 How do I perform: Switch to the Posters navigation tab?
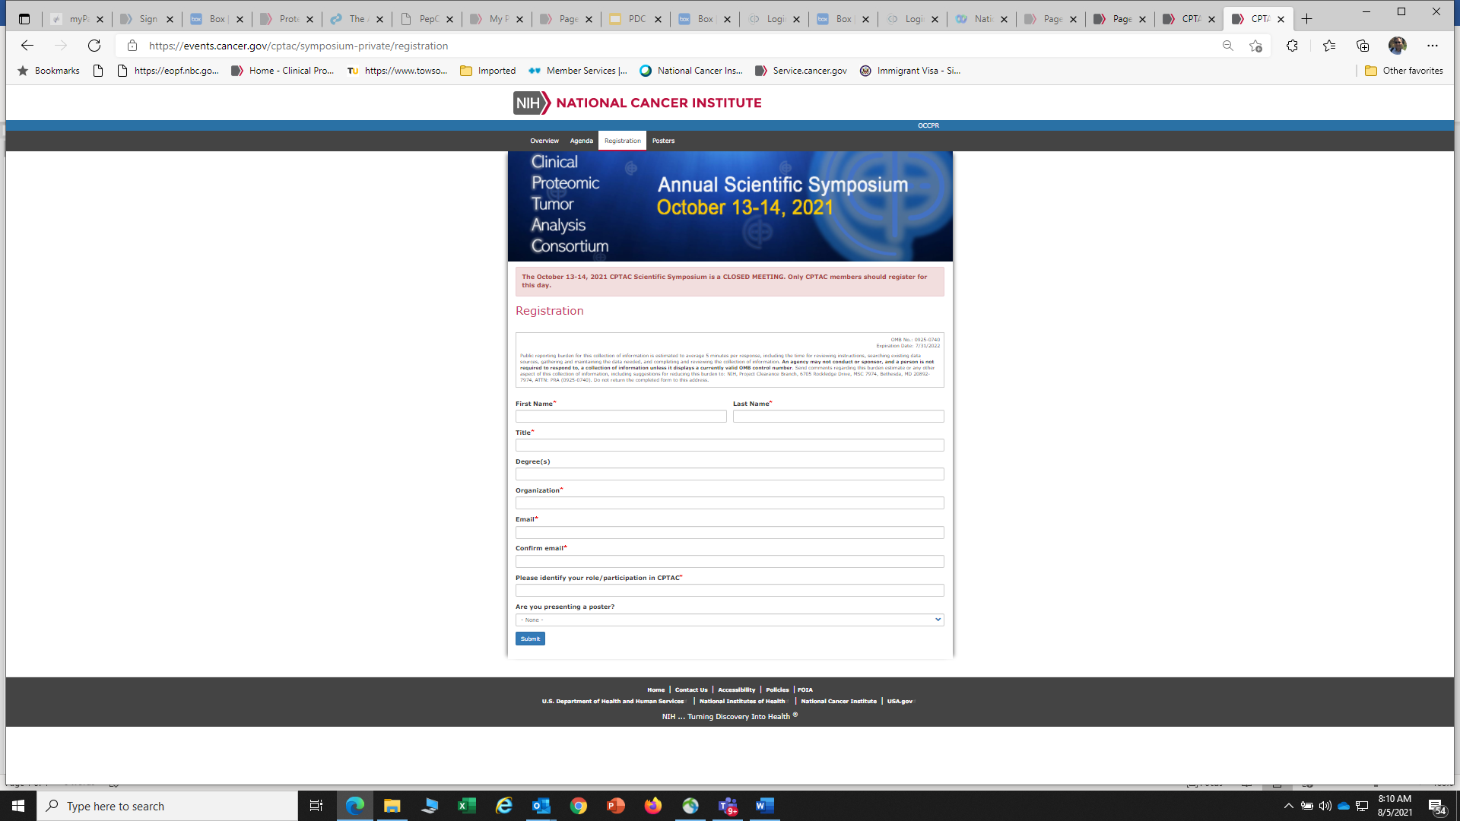tap(663, 141)
